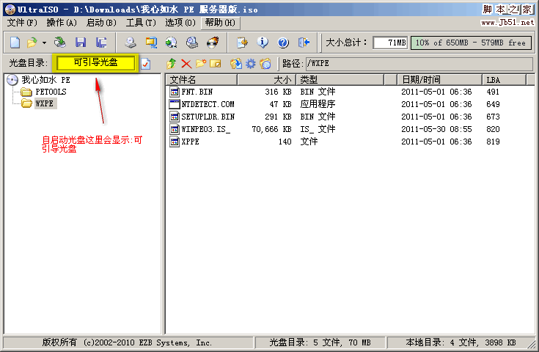Sort by 大小 column header
The width and height of the screenshot is (539, 352).
[x=267, y=80]
